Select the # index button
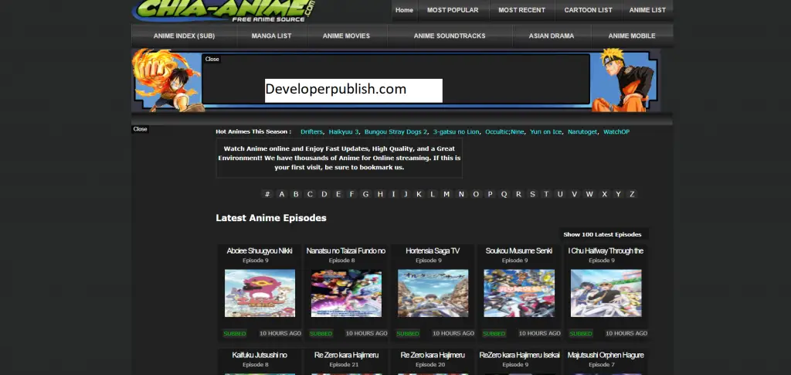791x375 pixels. click(x=267, y=194)
